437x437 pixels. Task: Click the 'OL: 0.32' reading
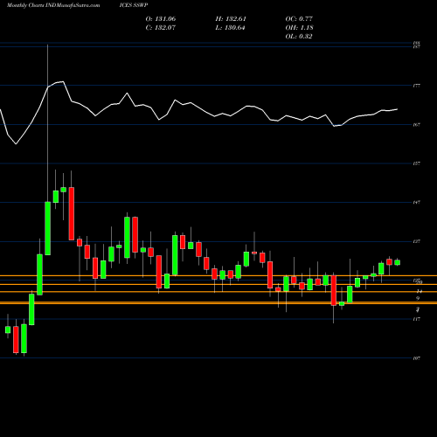(x=299, y=37)
